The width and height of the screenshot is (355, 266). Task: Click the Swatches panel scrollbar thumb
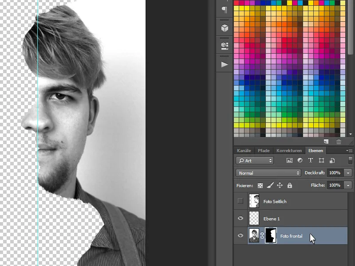coord(351,27)
